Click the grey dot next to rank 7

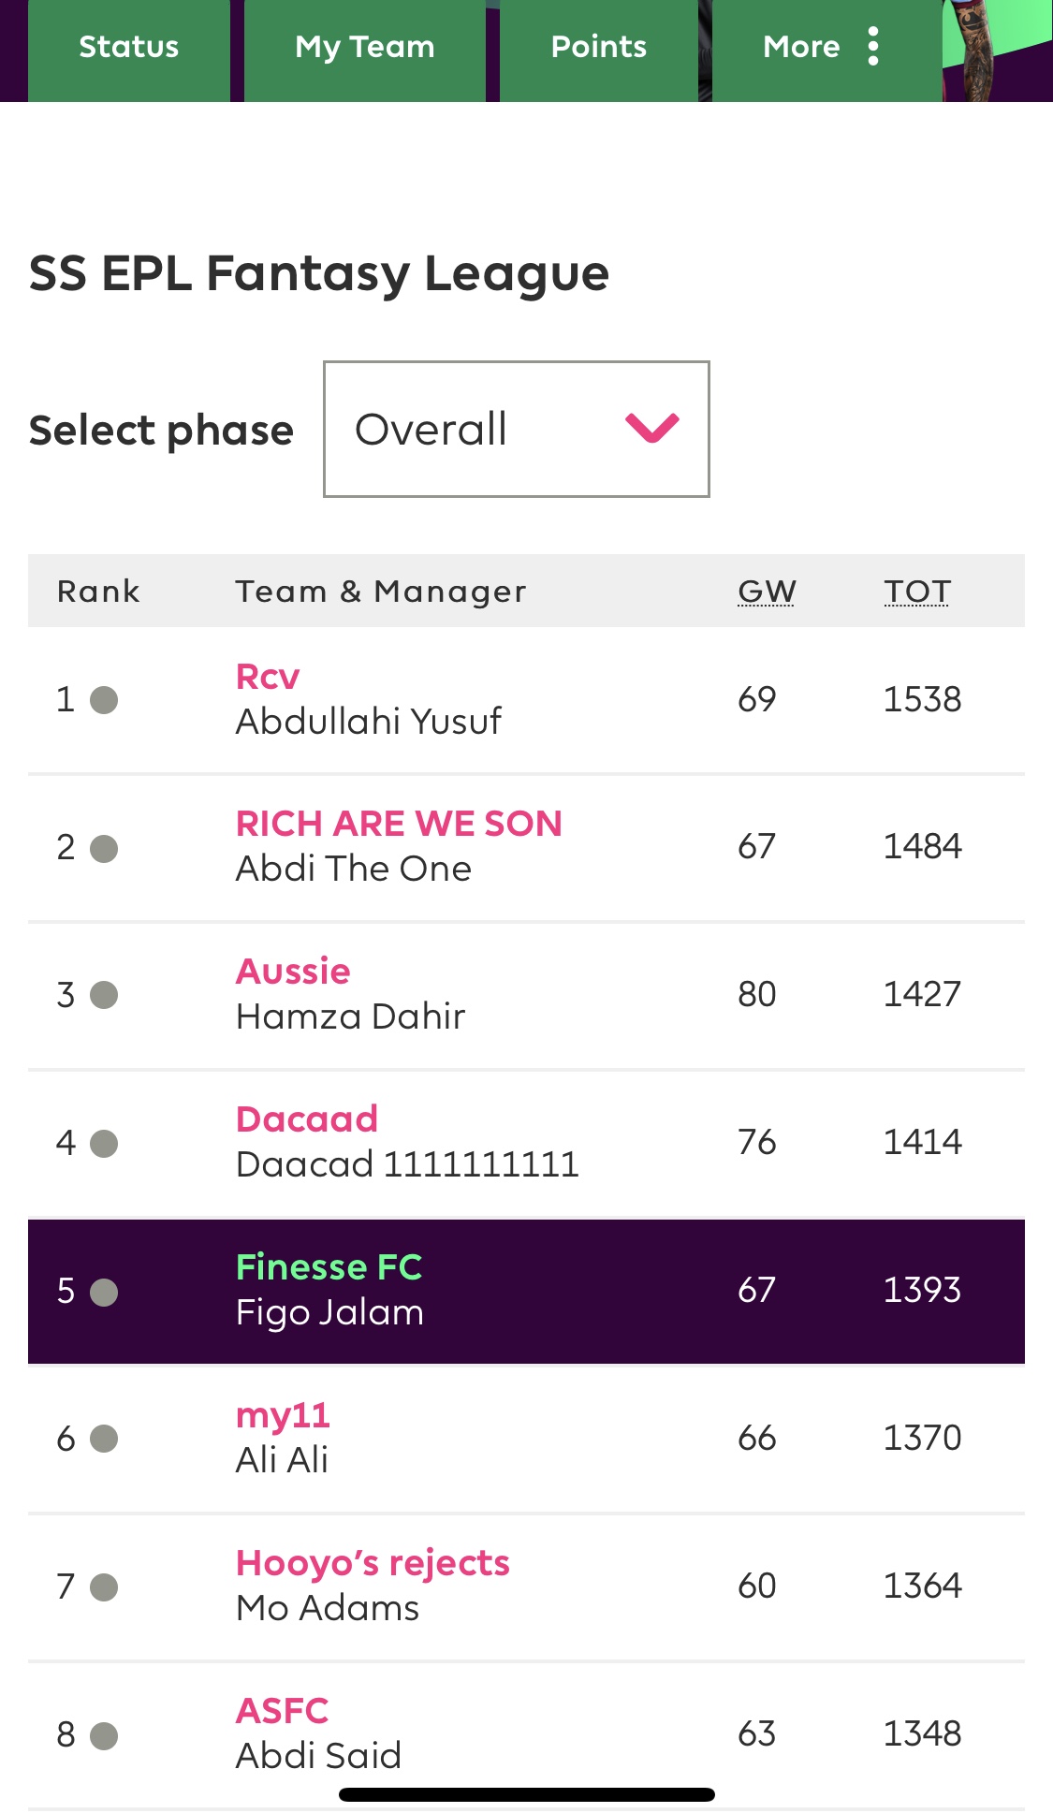tap(104, 1587)
